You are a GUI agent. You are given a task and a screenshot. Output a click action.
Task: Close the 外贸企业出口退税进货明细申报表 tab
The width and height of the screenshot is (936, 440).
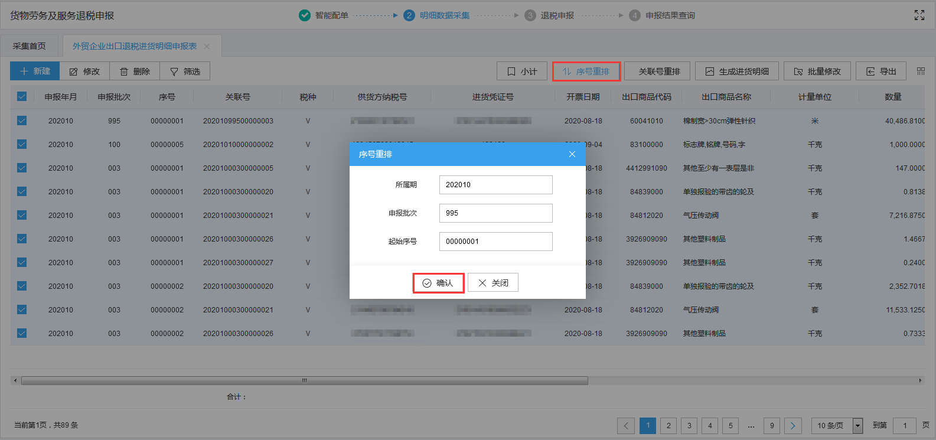coord(207,47)
